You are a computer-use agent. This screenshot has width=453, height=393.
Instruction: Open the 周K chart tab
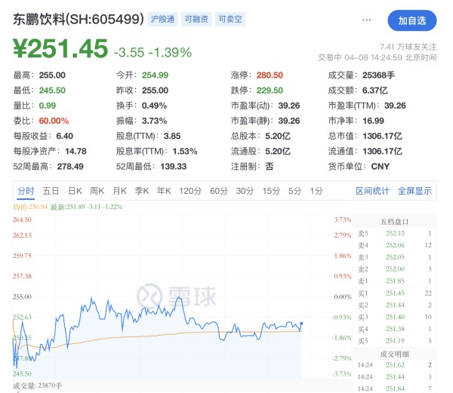[x=97, y=191]
